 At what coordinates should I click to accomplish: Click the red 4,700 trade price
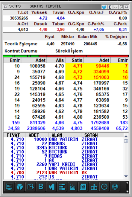tap(18, 172)
